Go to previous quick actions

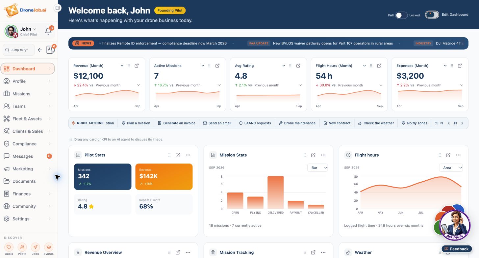(x=449, y=123)
